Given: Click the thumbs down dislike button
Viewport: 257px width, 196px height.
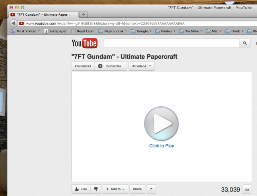Looking at the screenshot, I should [96, 189].
